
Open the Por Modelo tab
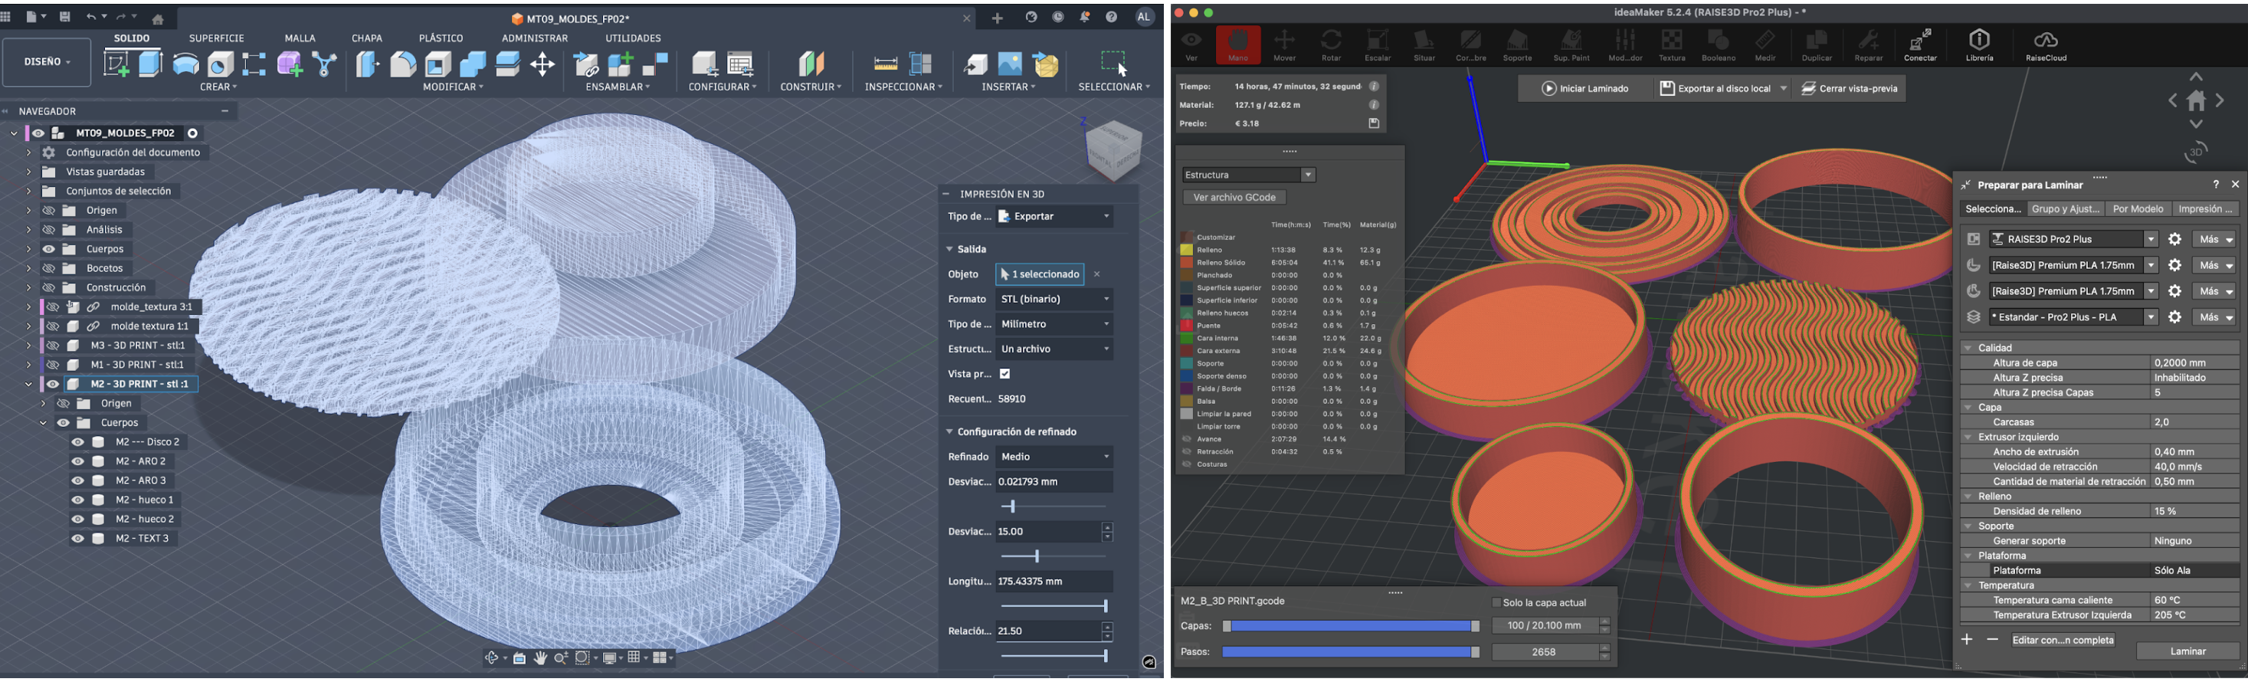(x=2137, y=208)
